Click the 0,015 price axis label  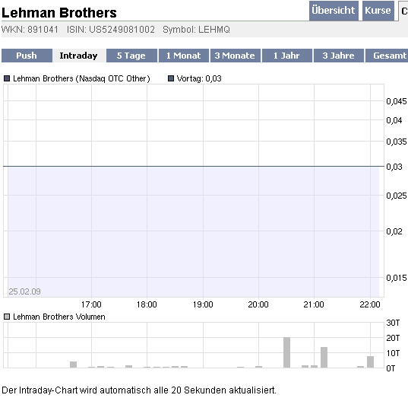[397, 278]
